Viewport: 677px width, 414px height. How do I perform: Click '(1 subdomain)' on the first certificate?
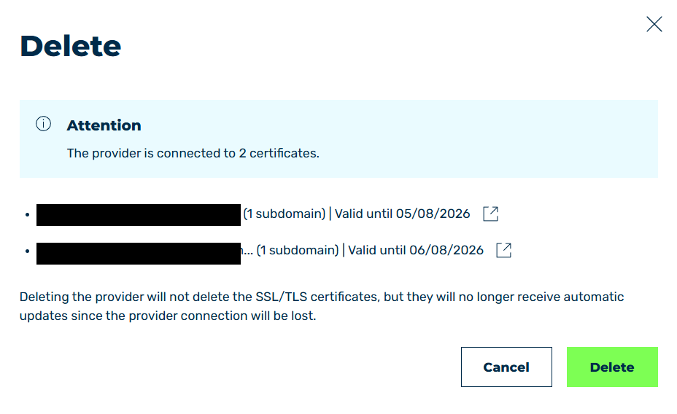(x=284, y=214)
